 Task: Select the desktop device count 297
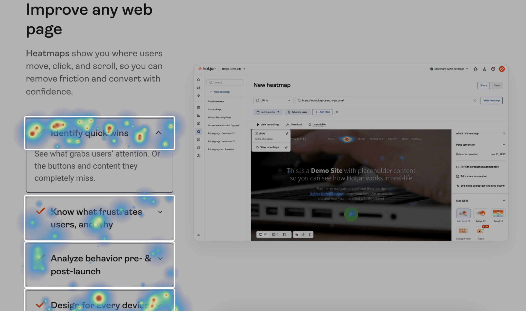(263, 235)
